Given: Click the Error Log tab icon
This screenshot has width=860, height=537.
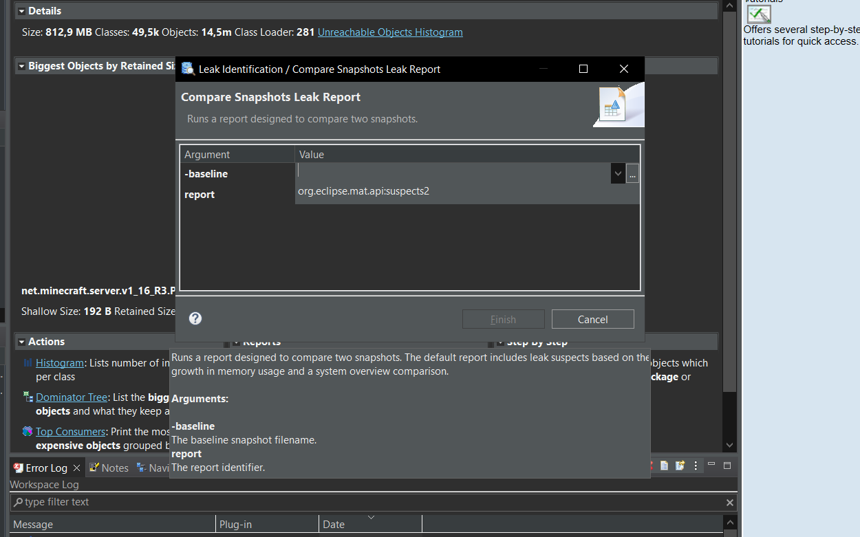Looking at the screenshot, I should [x=19, y=468].
